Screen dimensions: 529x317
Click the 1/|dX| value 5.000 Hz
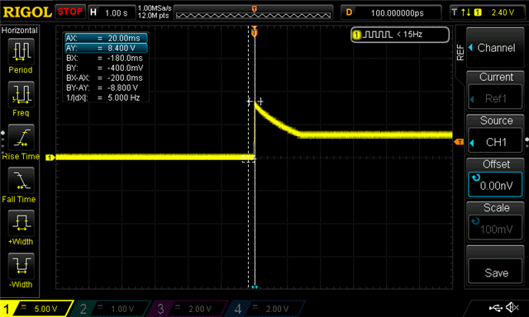(x=124, y=97)
